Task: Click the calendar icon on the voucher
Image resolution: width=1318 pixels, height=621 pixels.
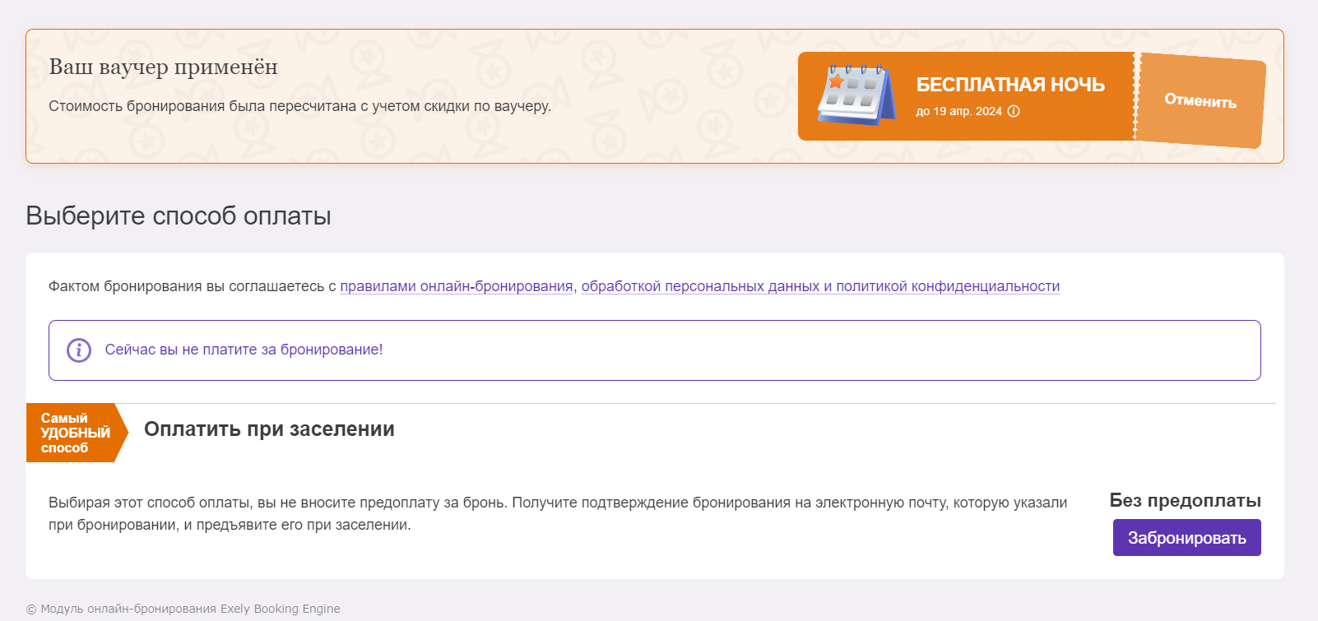Action: (856, 95)
